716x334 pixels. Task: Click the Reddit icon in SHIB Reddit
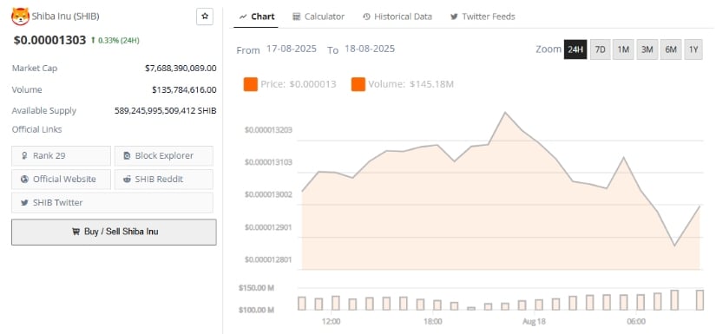(x=127, y=180)
